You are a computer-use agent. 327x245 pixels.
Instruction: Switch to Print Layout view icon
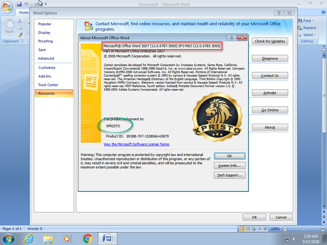coord(242,229)
